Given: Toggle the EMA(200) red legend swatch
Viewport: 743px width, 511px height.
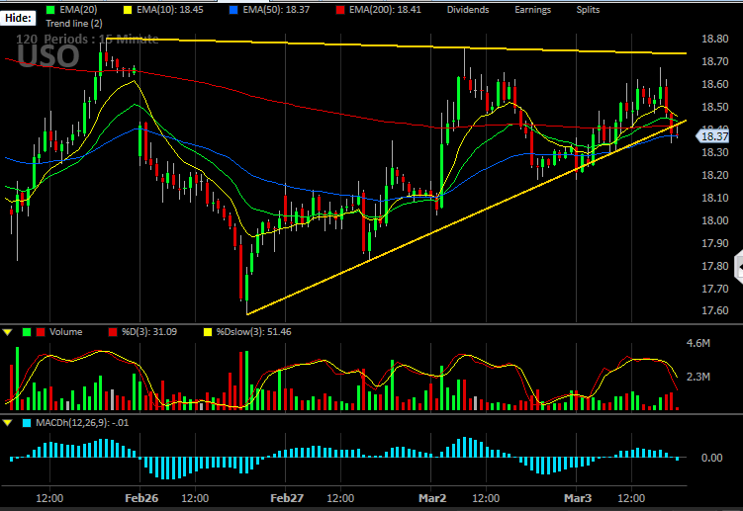Looking at the screenshot, I should [339, 10].
